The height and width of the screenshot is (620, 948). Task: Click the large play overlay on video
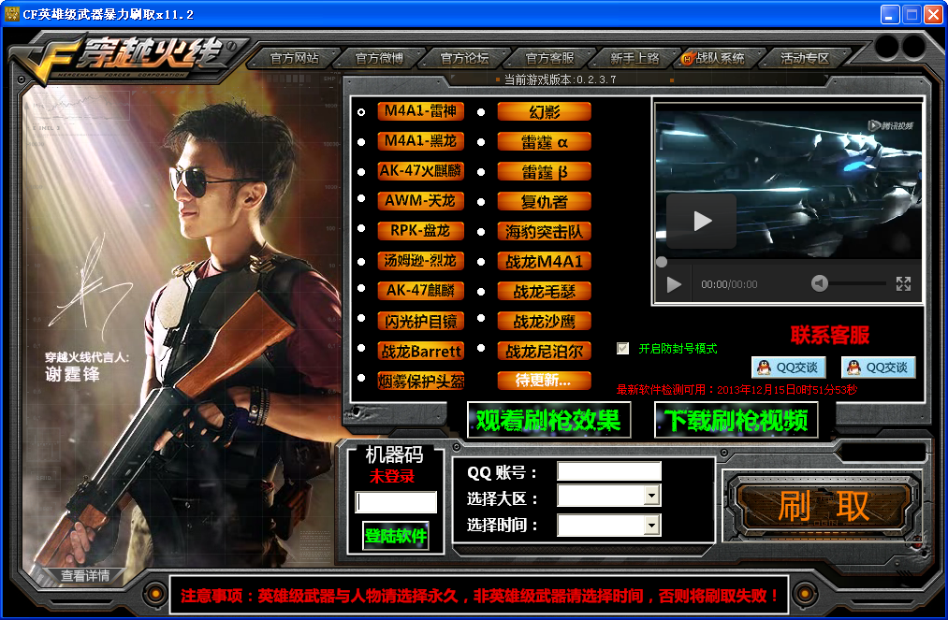pos(701,221)
